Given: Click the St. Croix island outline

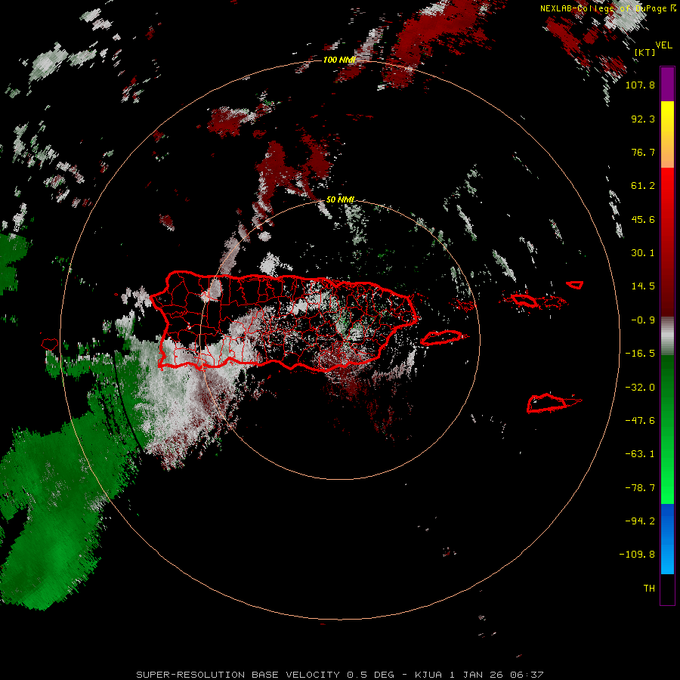Looking at the screenshot, I should coord(549,403).
